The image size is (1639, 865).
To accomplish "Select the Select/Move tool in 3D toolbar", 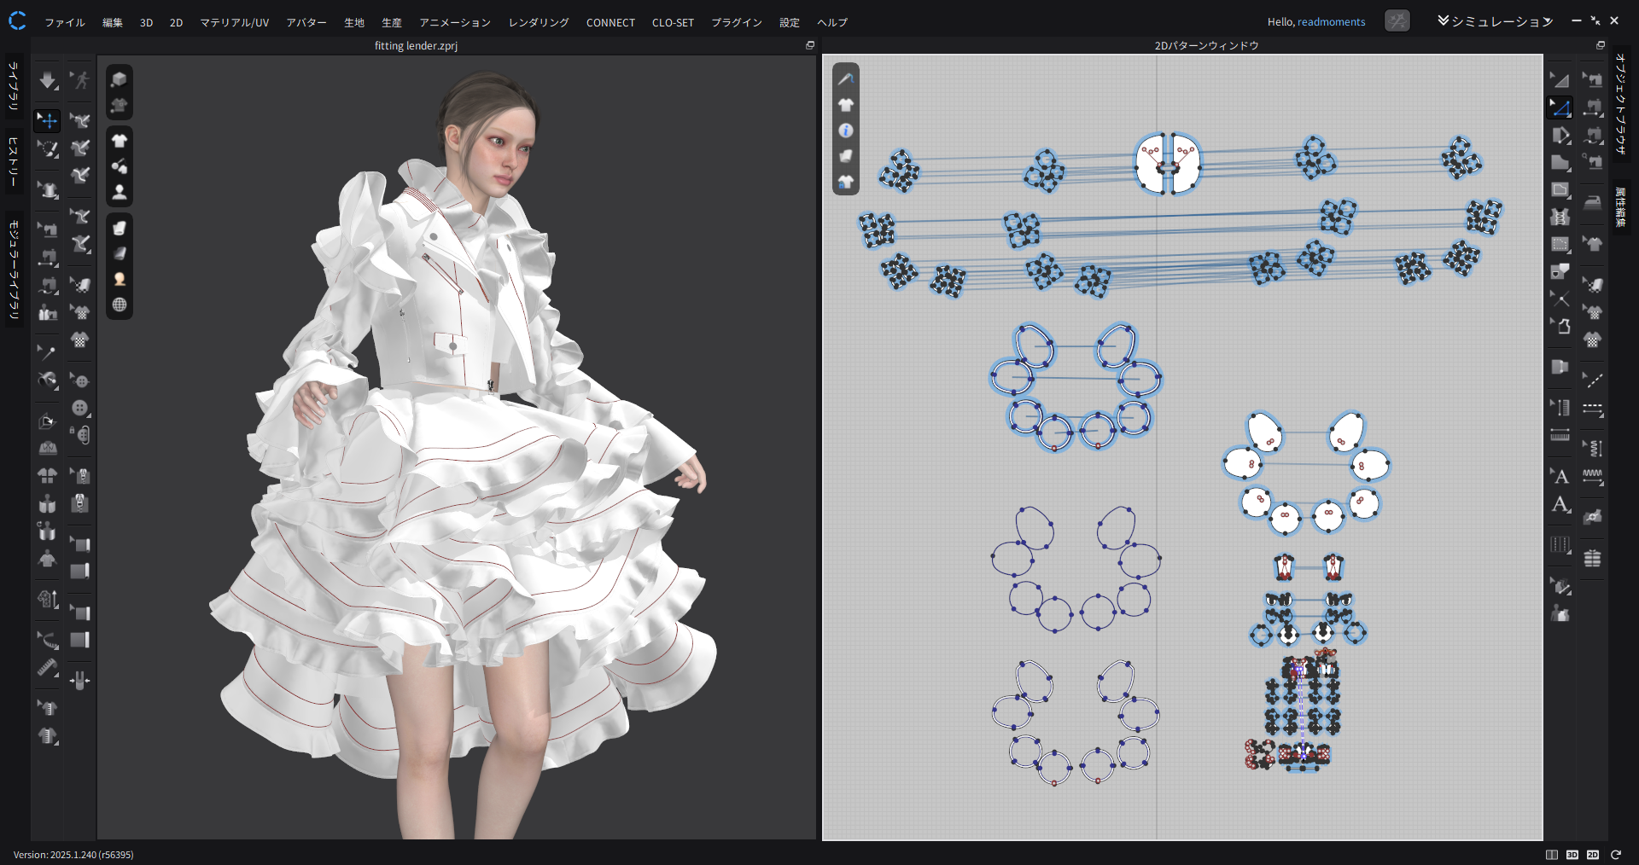I will 48,120.
